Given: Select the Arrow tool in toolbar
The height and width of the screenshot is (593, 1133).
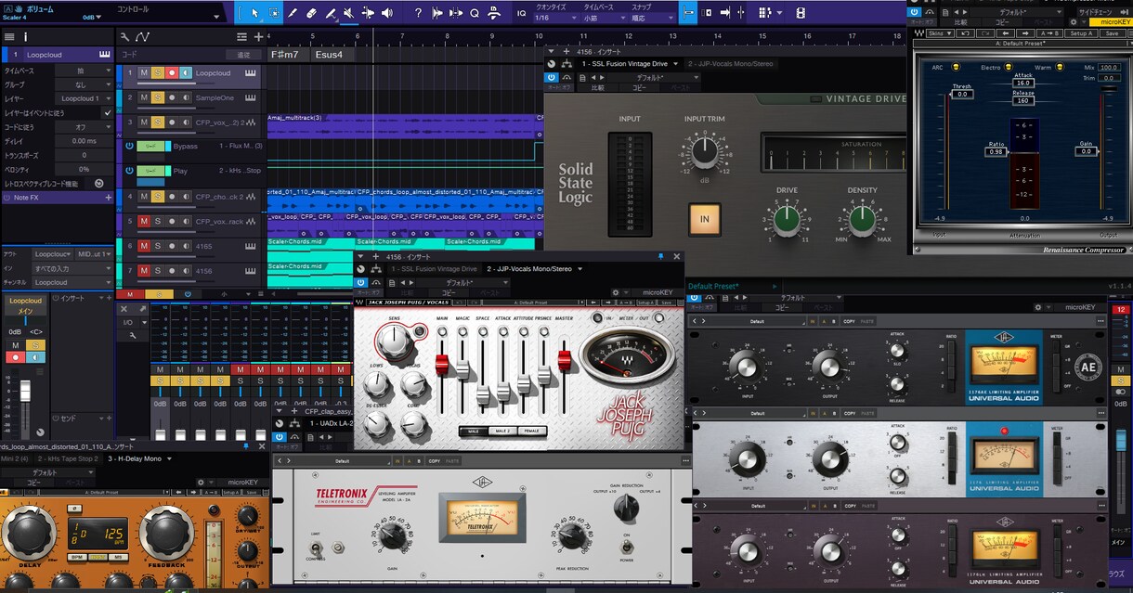Looking at the screenshot, I should click(255, 13).
